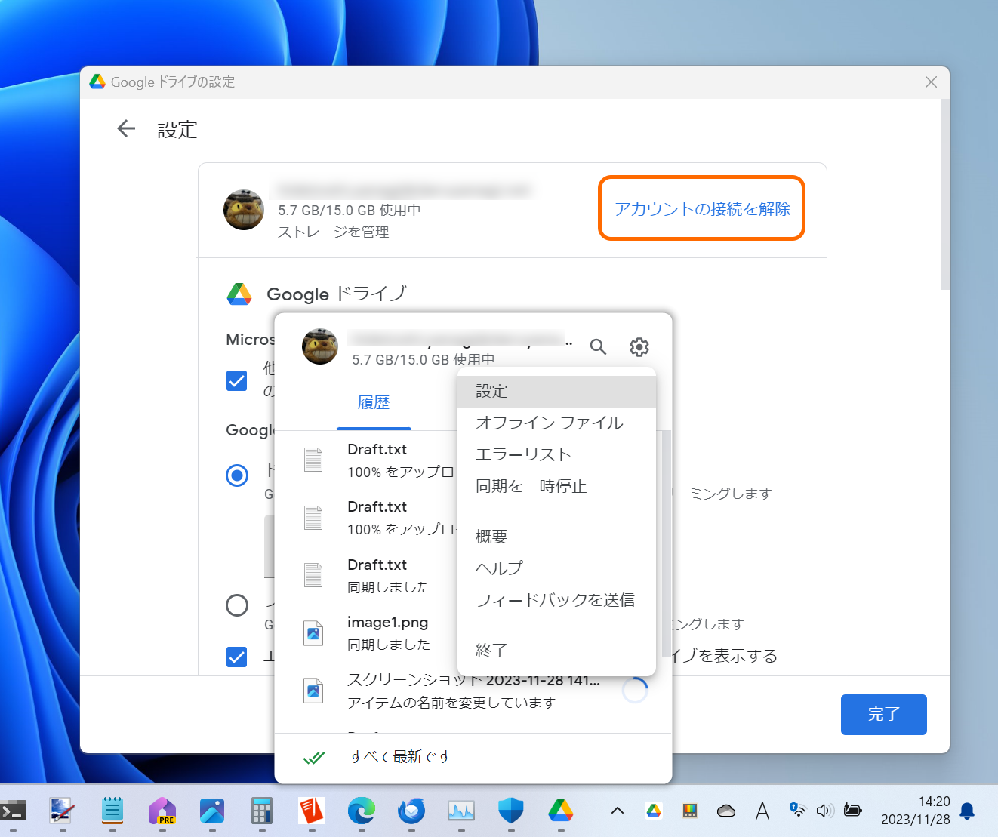Viewport: 998px width, 837px height.
Task: Click the 完了 button
Action: (883, 715)
